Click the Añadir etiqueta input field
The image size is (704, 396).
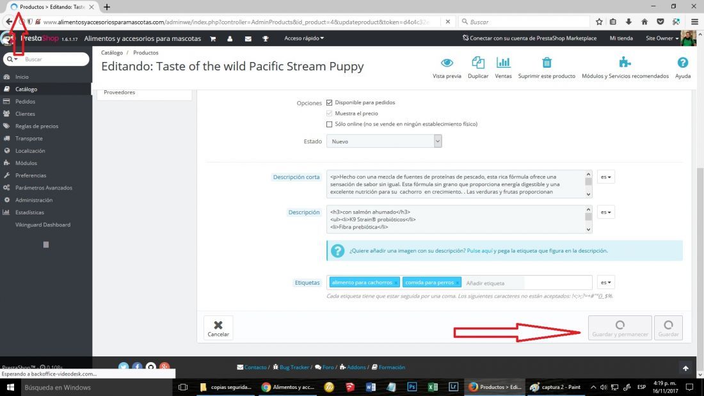coord(493,283)
